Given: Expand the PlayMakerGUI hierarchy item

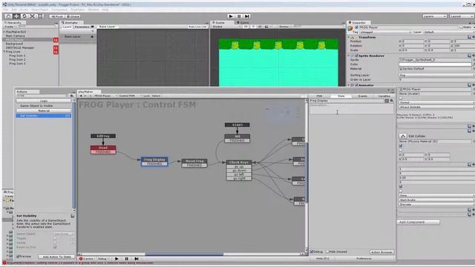Looking at the screenshot, I should (4, 32).
